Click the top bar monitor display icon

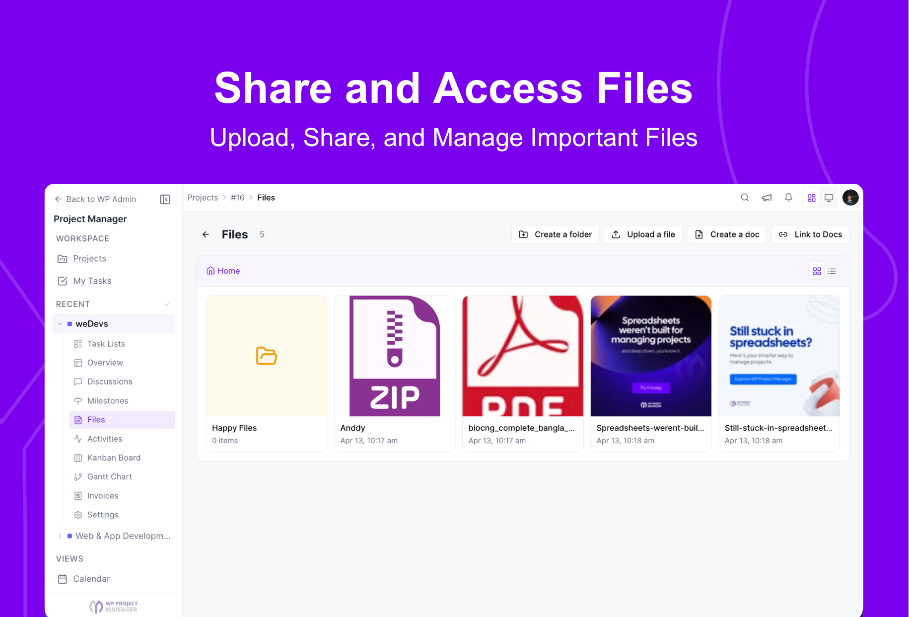click(829, 198)
